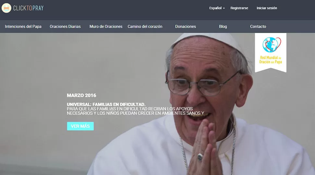Open the Camino del corazón section
This screenshot has height=175, width=315.
(145, 27)
